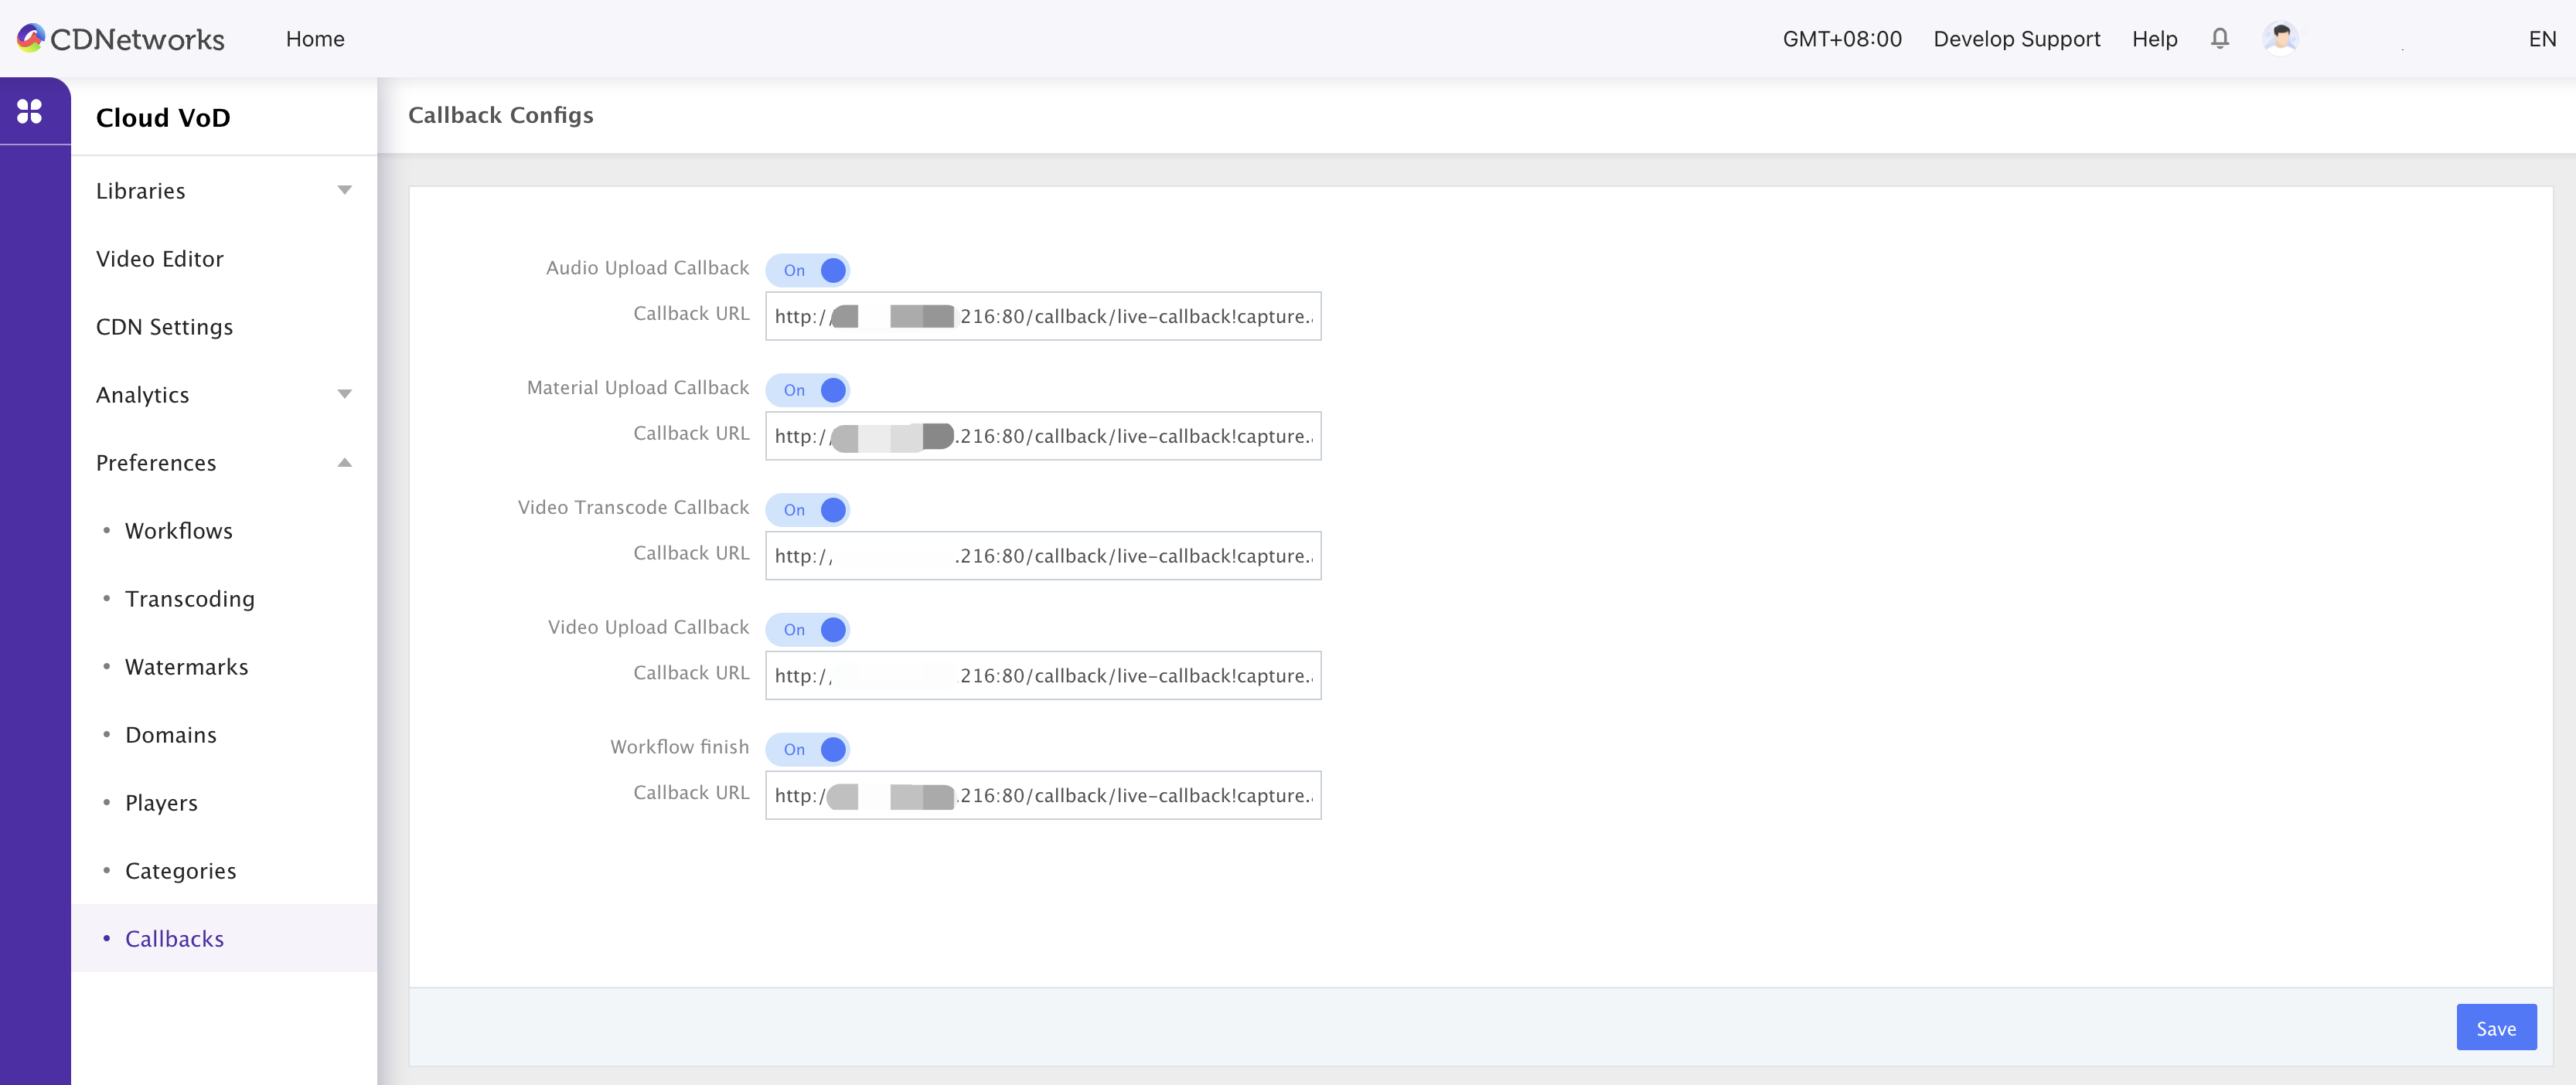Open the notification bell
Image resolution: width=2576 pixels, height=1085 pixels.
pos(2219,38)
